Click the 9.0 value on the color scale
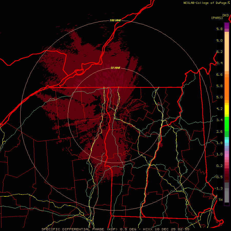Viewport: 231px width, 231px height. pos(219,40)
